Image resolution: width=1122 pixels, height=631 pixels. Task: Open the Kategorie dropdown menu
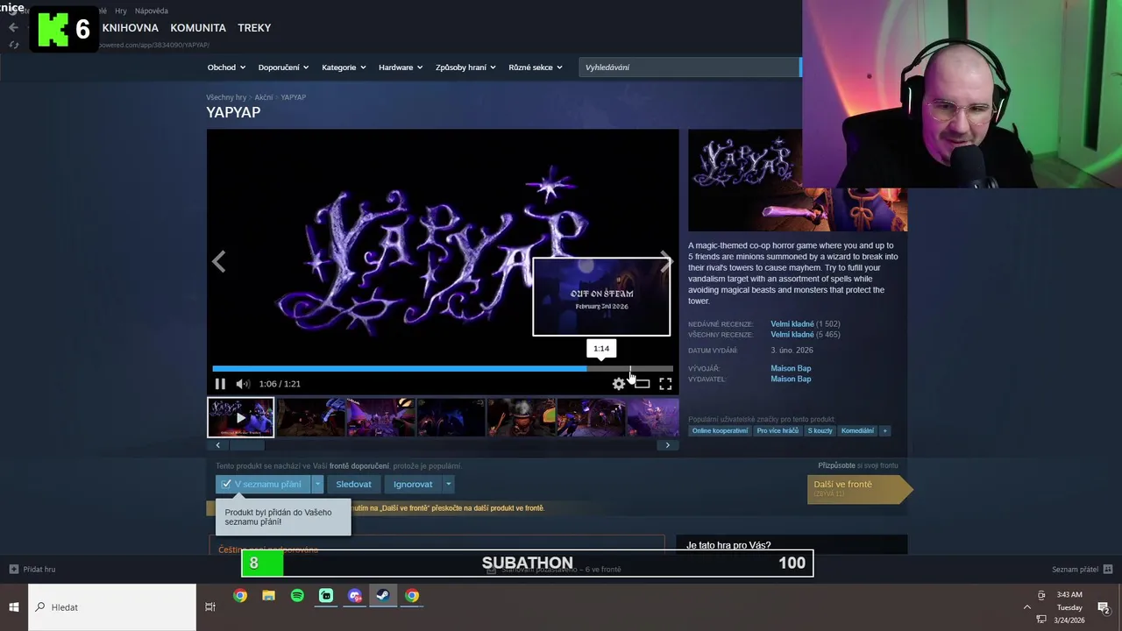click(344, 67)
